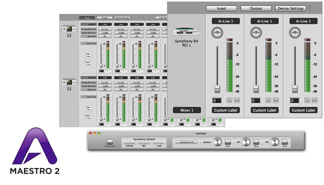Click the second mixer channel's level value field
The image size is (324, 185).
256,101
